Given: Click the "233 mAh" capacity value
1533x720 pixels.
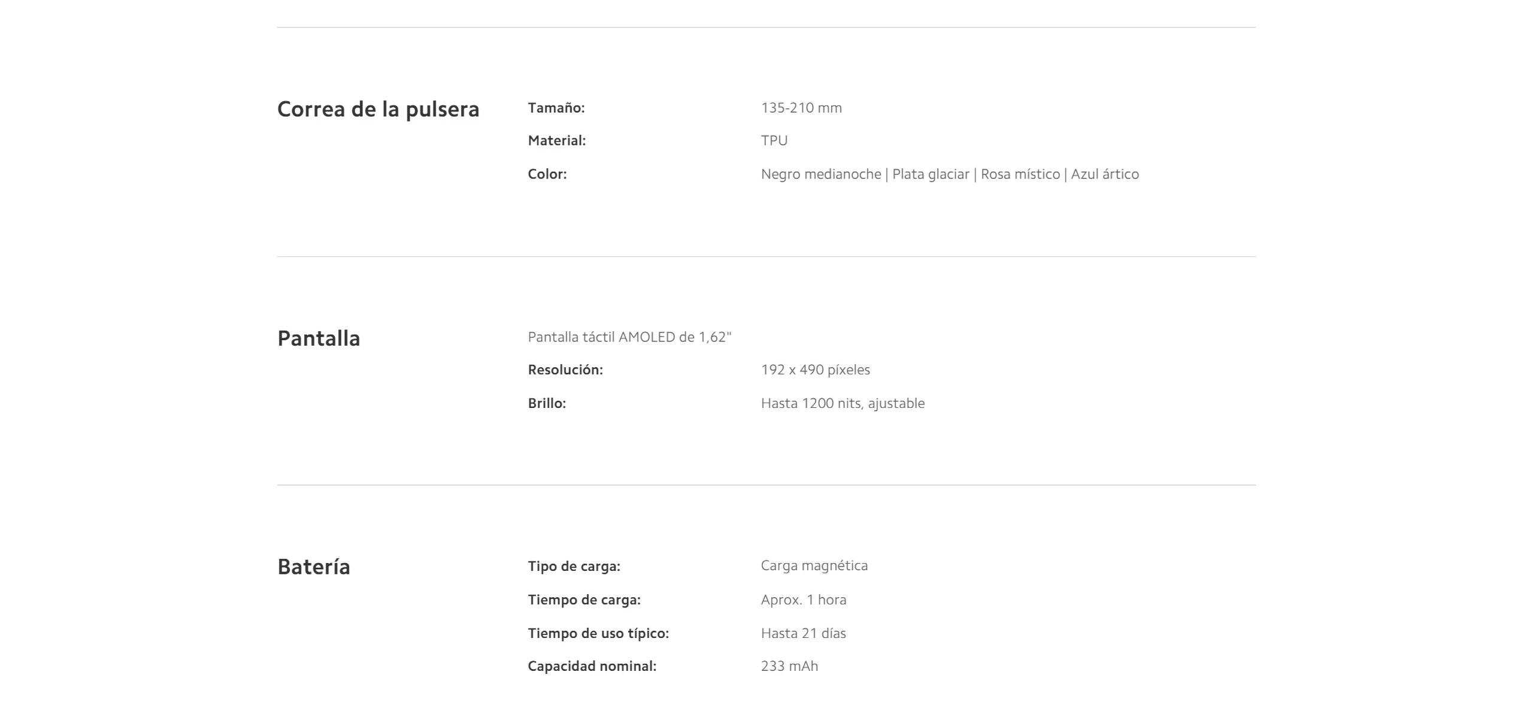Looking at the screenshot, I should pyautogui.click(x=789, y=667).
